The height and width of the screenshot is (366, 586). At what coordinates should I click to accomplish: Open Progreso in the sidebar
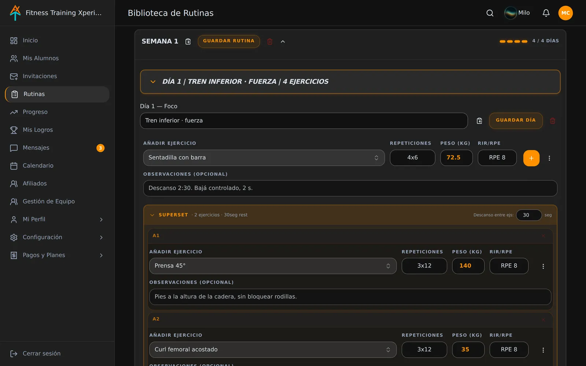pos(57,112)
